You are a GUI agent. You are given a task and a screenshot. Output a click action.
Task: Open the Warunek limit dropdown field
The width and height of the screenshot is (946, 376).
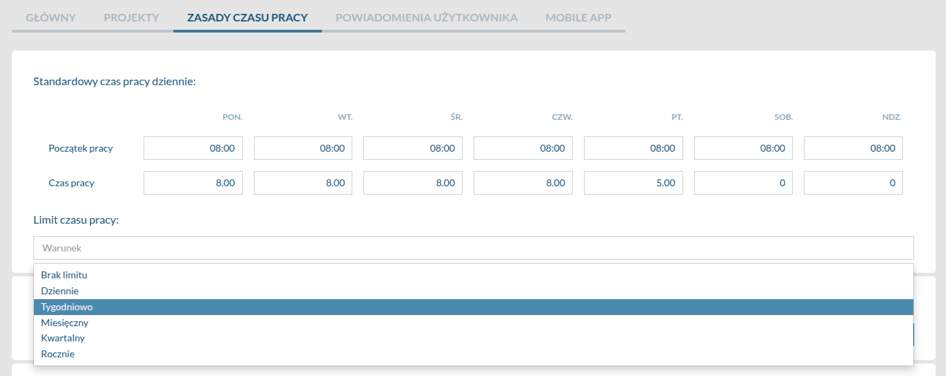pyautogui.click(x=473, y=248)
